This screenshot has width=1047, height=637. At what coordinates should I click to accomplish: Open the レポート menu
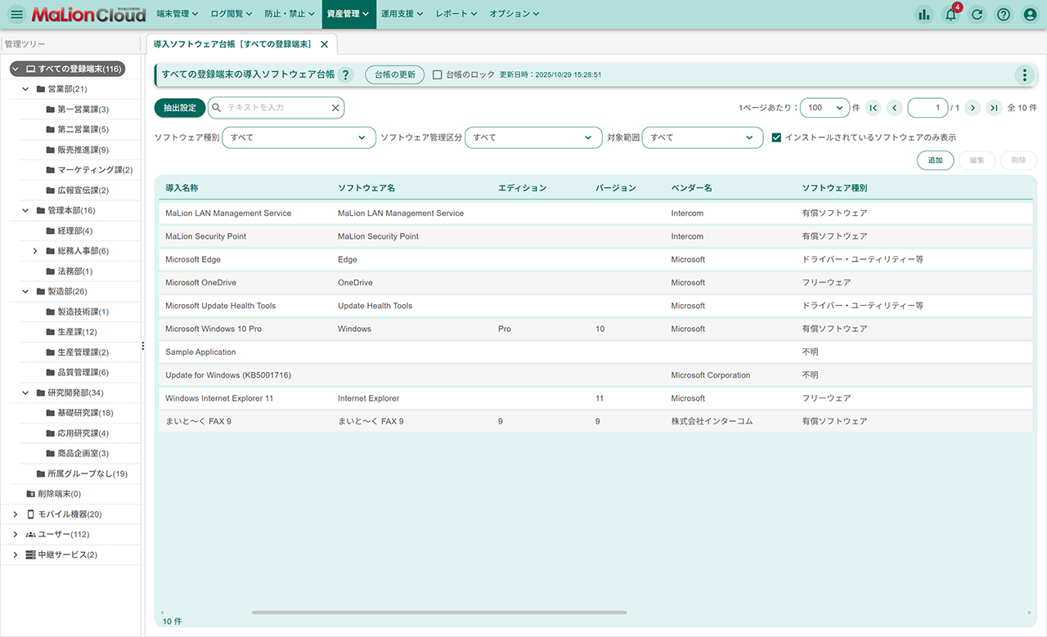(x=456, y=14)
